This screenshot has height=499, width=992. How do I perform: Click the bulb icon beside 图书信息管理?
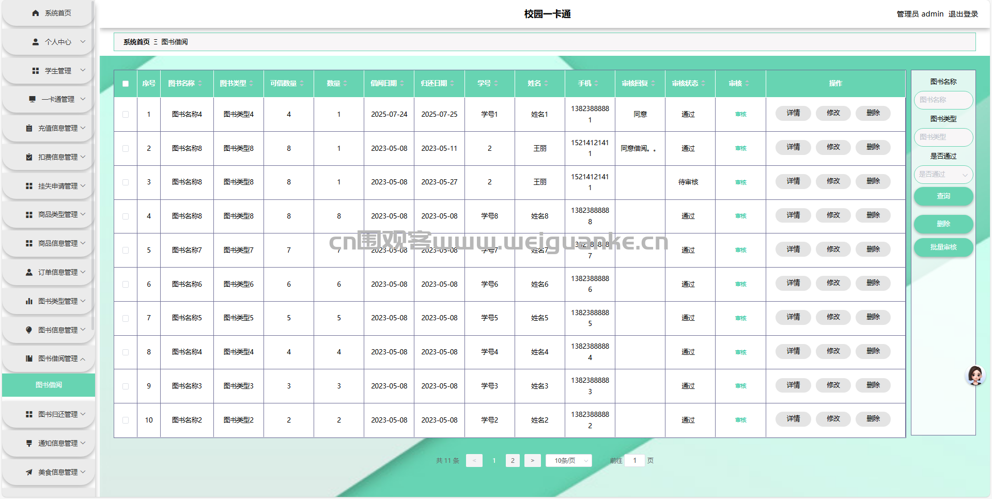29,330
